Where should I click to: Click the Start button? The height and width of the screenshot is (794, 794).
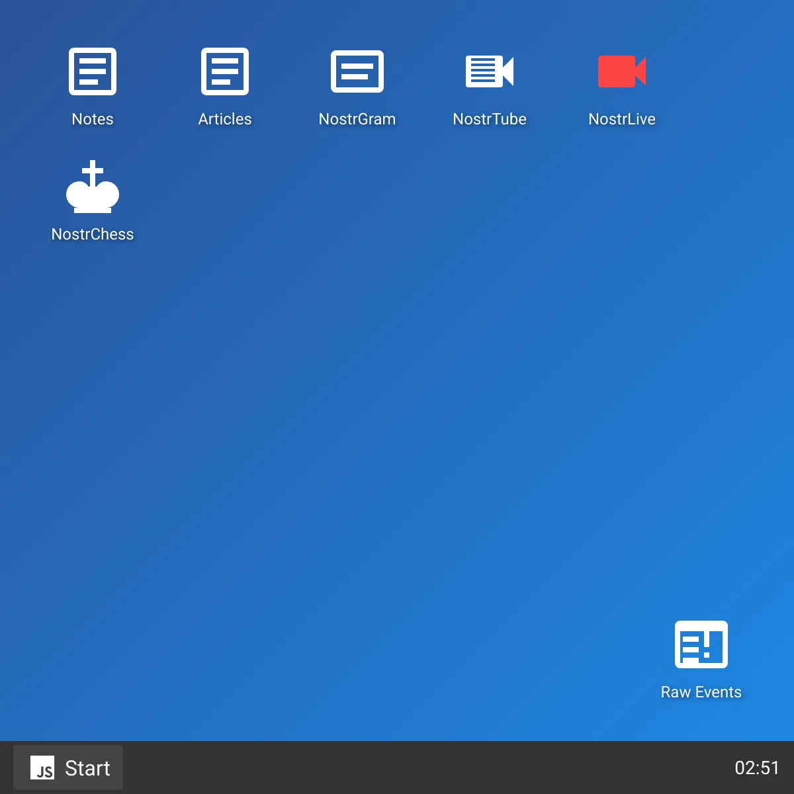pos(68,768)
